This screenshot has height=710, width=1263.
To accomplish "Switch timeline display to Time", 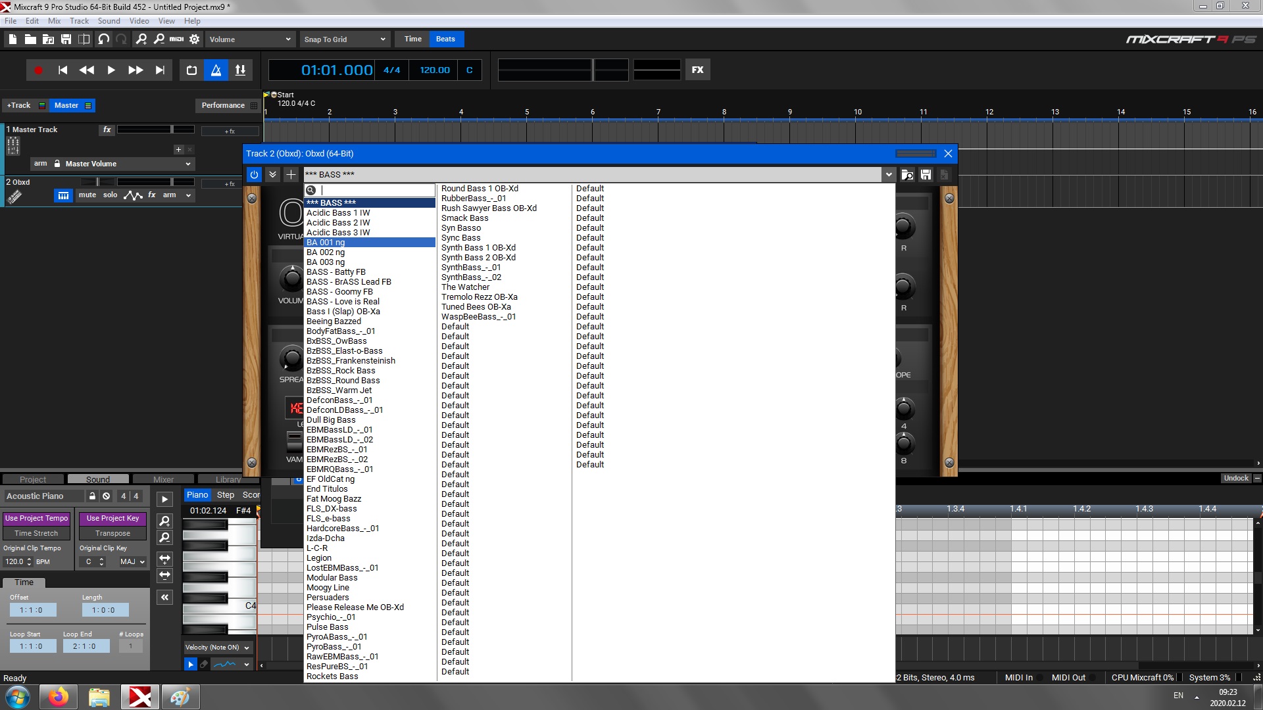I will (x=412, y=39).
